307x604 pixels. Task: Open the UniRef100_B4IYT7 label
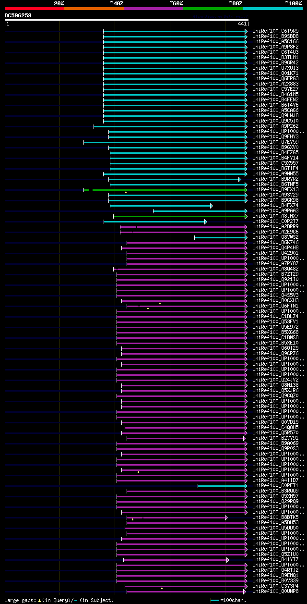tap(275, 559)
